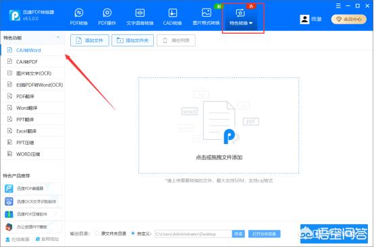Screen dimensions: 374x247
Task: Switch to the PDF操作 tab
Action: 107,17
